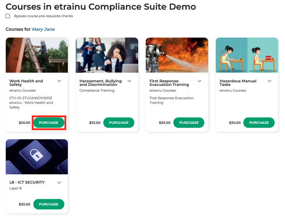Expand Hazardous Manual Tasks chevron
Screen dimensions: 285x218
270,81
